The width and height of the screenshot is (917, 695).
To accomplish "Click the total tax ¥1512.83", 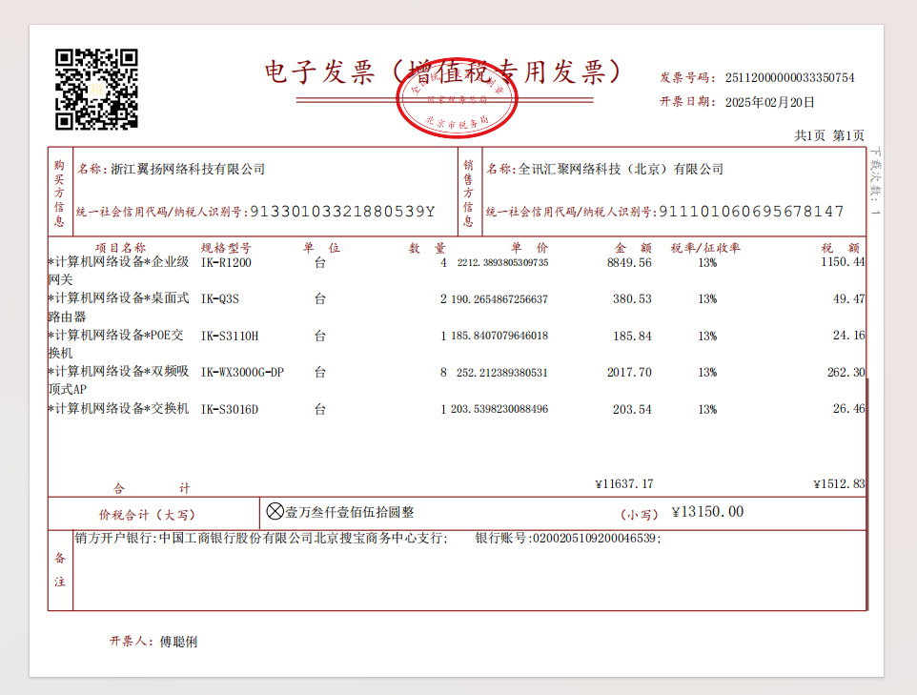I will tap(839, 484).
